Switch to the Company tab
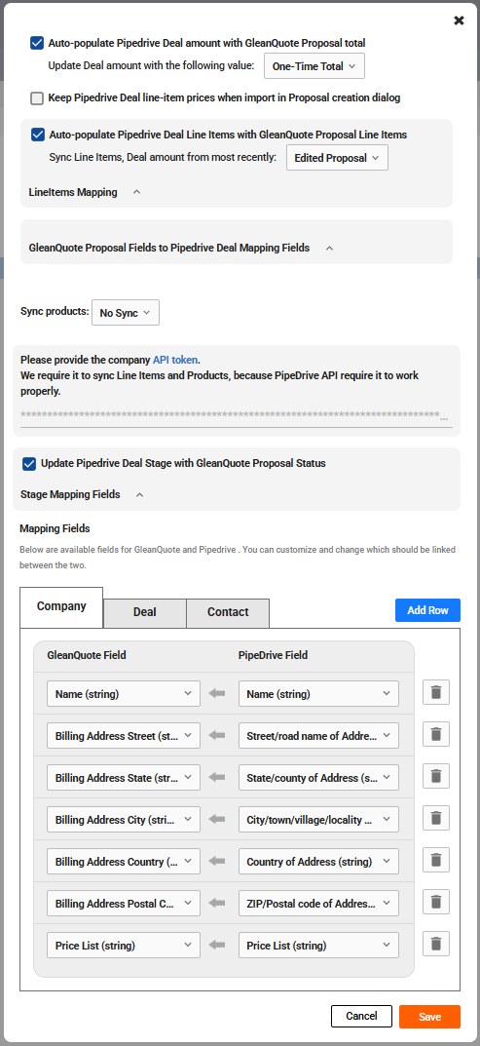This screenshot has height=1046, width=480. 61,607
